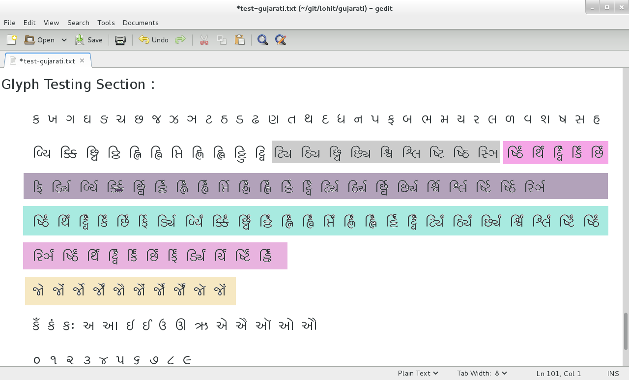
Task: Select the *test-gujarati.txt tab
Action: (47, 61)
